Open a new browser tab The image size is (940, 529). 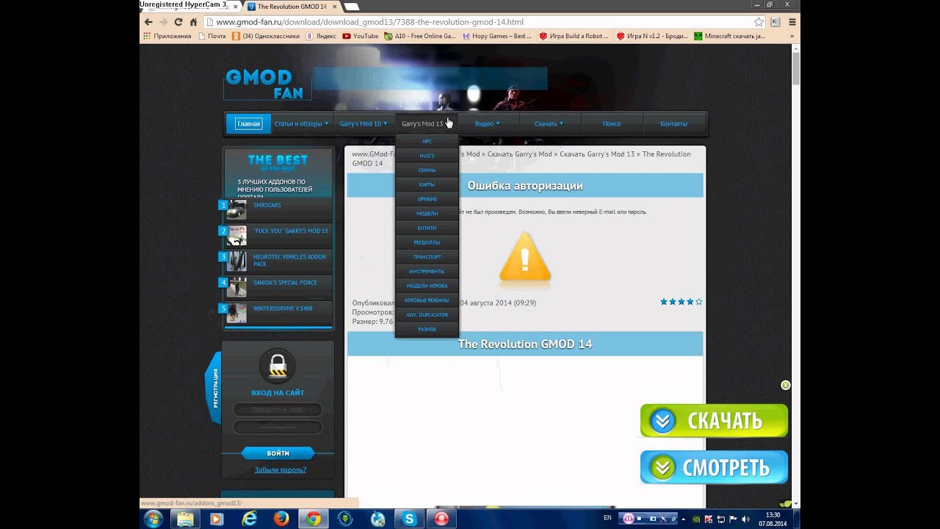352,7
